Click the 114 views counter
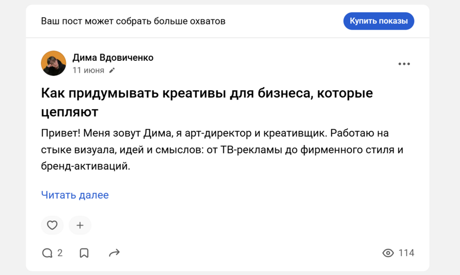This screenshot has height=275, width=460. (x=406, y=253)
